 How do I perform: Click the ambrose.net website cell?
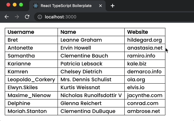(145, 111)
